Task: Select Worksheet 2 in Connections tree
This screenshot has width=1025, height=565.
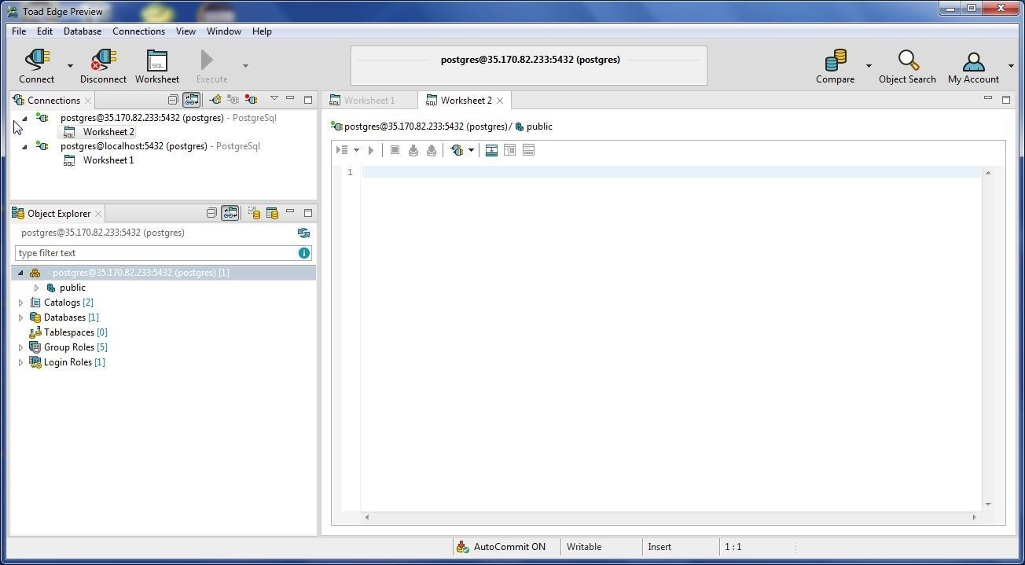Action: click(x=108, y=132)
